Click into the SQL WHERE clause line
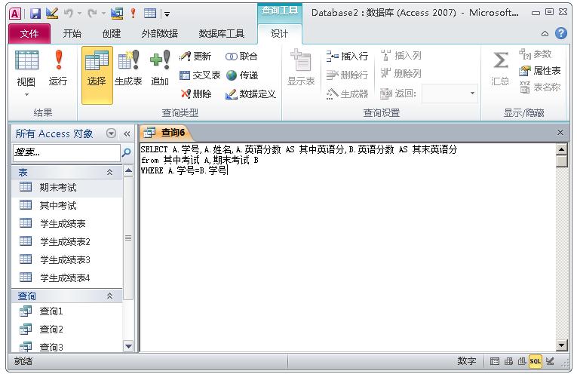This screenshot has height=377, width=577. pos(184,170)
